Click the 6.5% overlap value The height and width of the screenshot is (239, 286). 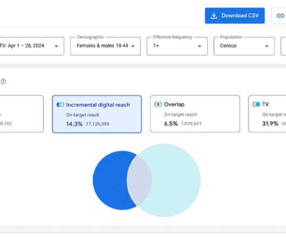coord(171,124)
